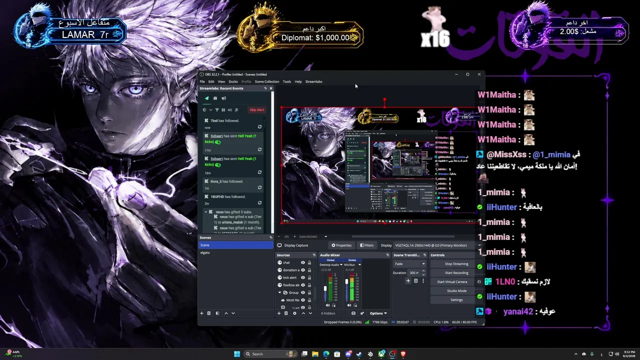640x360 pixels.
Task: Add a new scene with the plus icon
Action: click(202, 313)
